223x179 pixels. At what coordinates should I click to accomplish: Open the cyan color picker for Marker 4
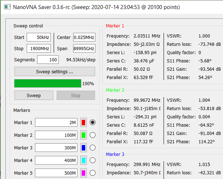coord(84,160)
